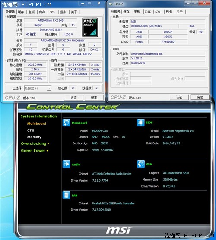The image size is (216, 240).
Task: Click the 201.6 MHz bus speed field
Action: [x=35, y=74]
